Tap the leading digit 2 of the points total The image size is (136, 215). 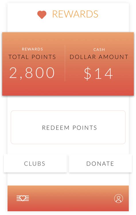point(14,73)
